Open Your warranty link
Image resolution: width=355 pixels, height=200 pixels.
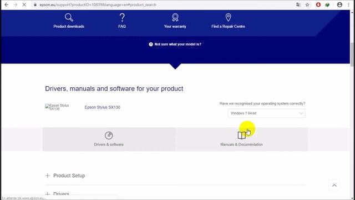coord(175,26)
